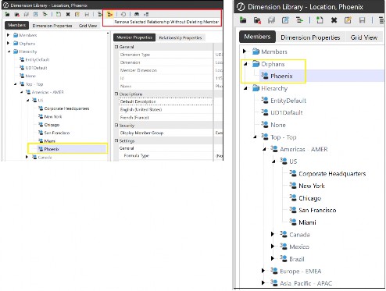The image size is (386, 291).
Task: Collapse US node in right window tree
Action: coord(273,161)
